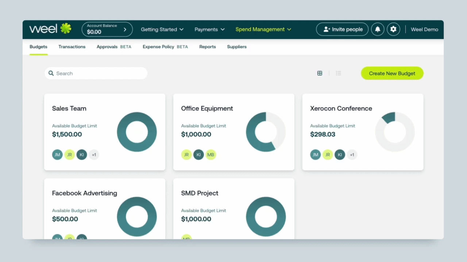Open the settings gear
Screen dimensions: 467x262
393,29
